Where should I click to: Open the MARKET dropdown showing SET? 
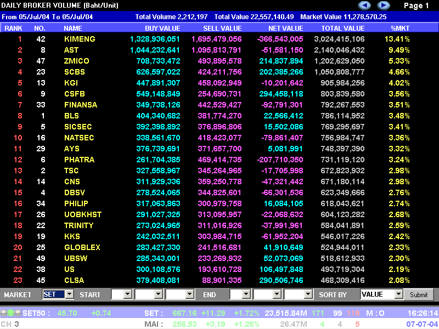pos(58,294)
